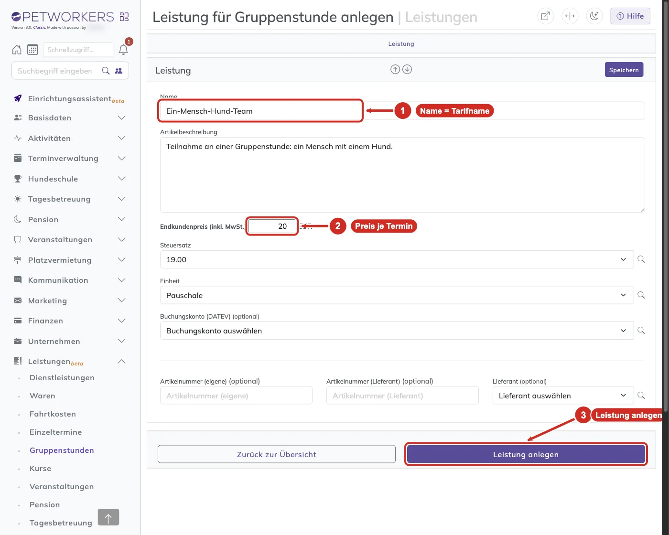This screenshot has width=669, height=535.
Task: Click the Schnellzugriff input field
Action: (78, 50)
